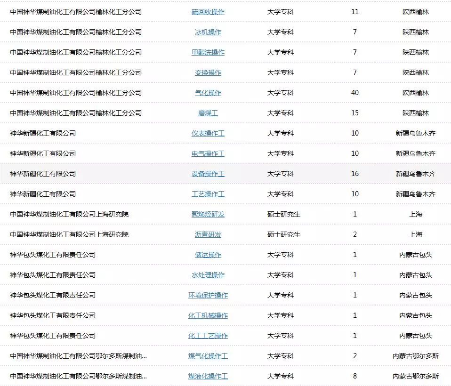Open the 煤液化操作工 job link

point(208,376)
